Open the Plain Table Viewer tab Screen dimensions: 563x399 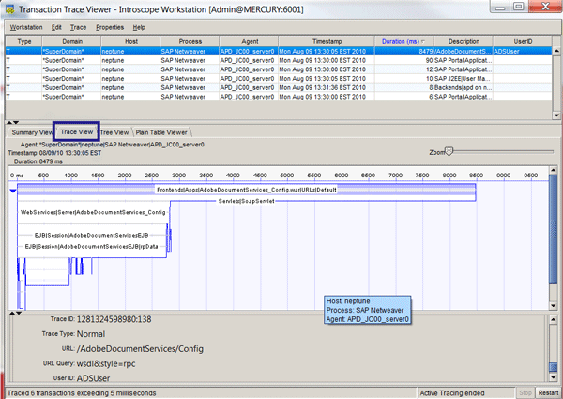click(x=161, y=132)
